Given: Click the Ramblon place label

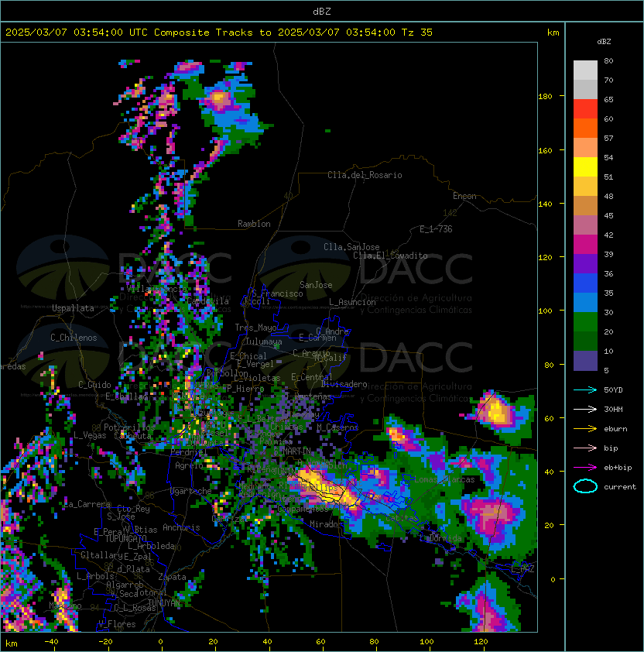Looking at the screenshot, I should coord(254,224).
